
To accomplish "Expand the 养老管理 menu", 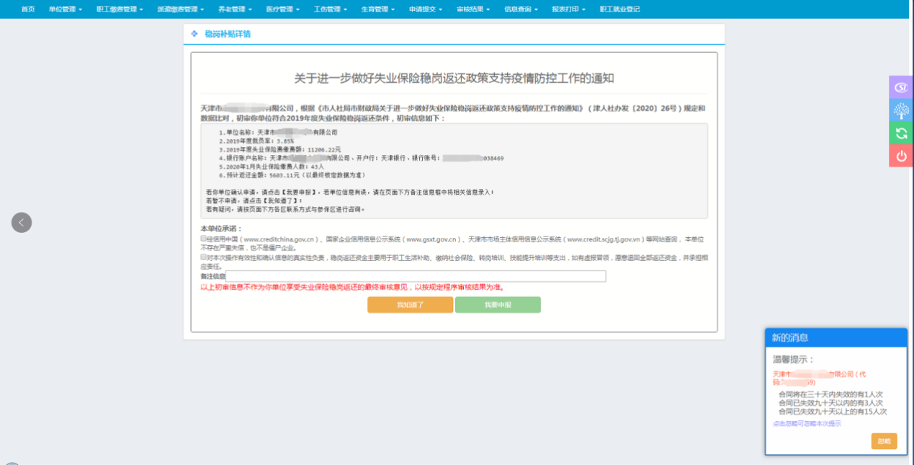I will pyautogui.click(x=233, y=9).
